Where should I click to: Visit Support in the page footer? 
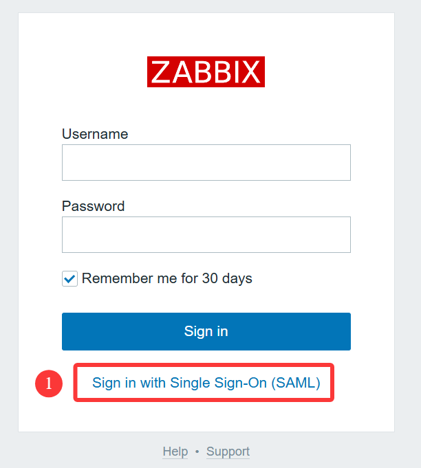pos(228,452)
